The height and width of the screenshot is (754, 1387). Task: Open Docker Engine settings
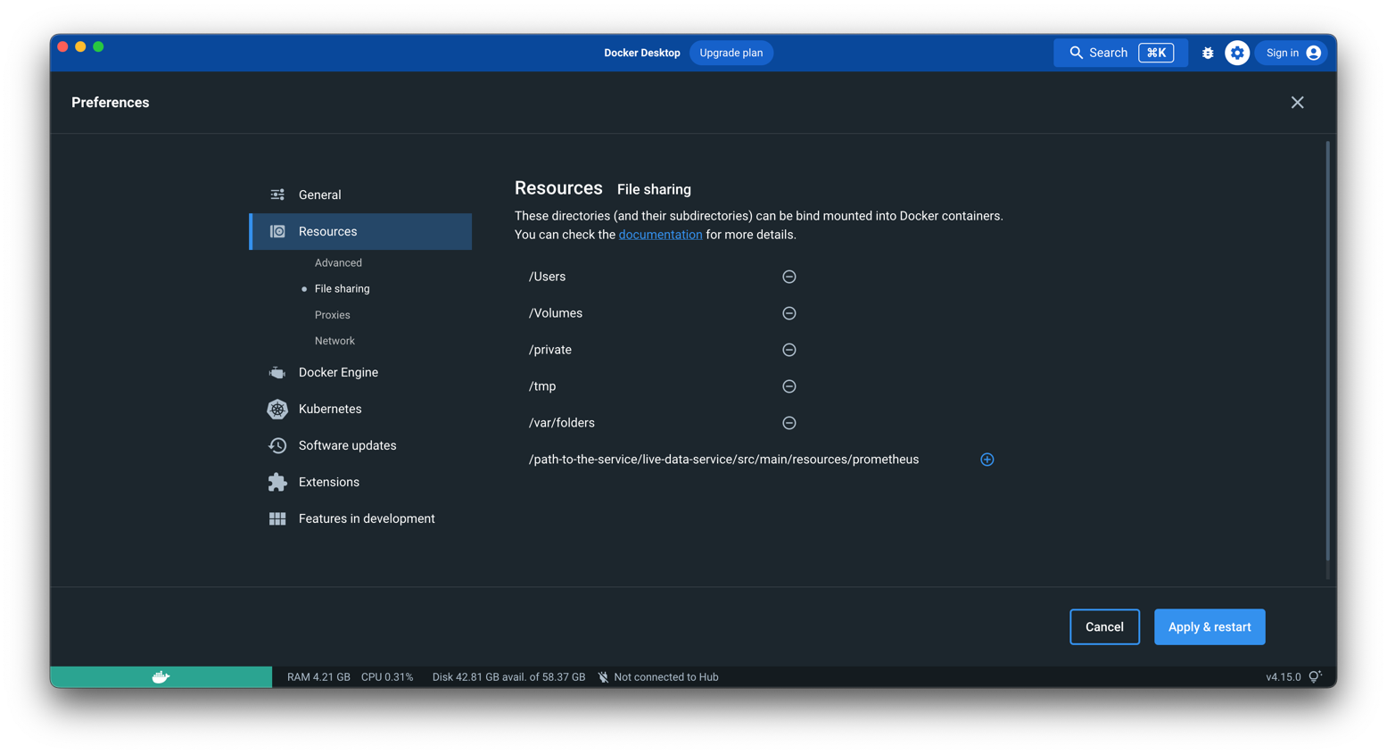360,372
